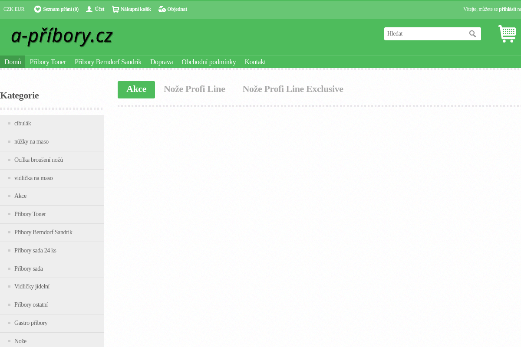Select the Akce tab
The height and width of the screenshot is (347, 521).
click(136, 89)
